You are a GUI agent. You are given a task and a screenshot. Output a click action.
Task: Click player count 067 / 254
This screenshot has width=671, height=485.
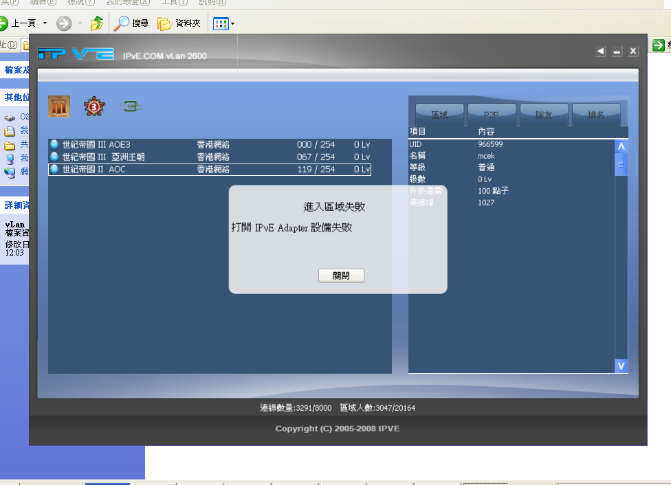(x=316, y=157)
